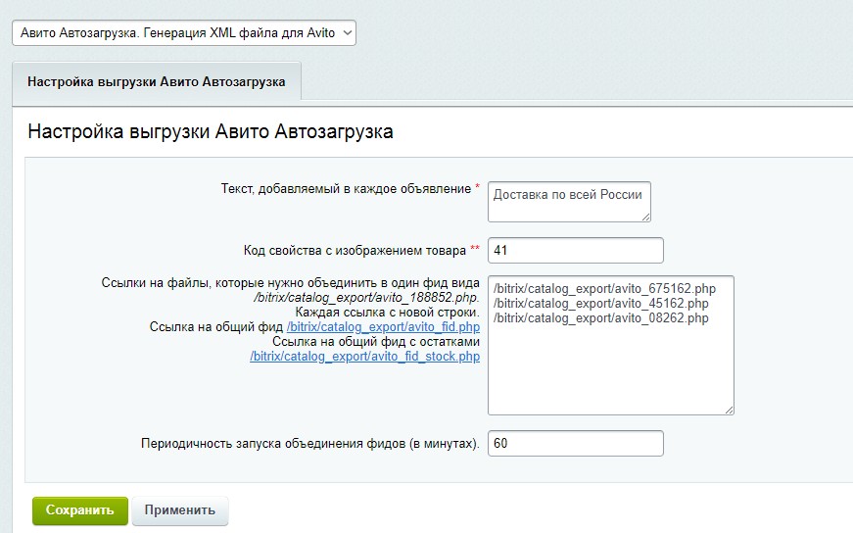Click the Доставка по всей России text area
The width and height of the screenshot is (853, 533).
[x=567, y=201]
